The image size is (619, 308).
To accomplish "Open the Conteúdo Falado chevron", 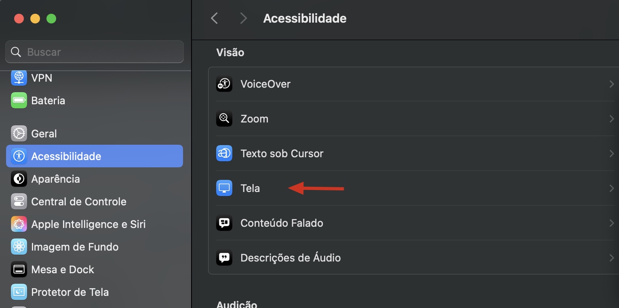I will (x=611, y=223).
